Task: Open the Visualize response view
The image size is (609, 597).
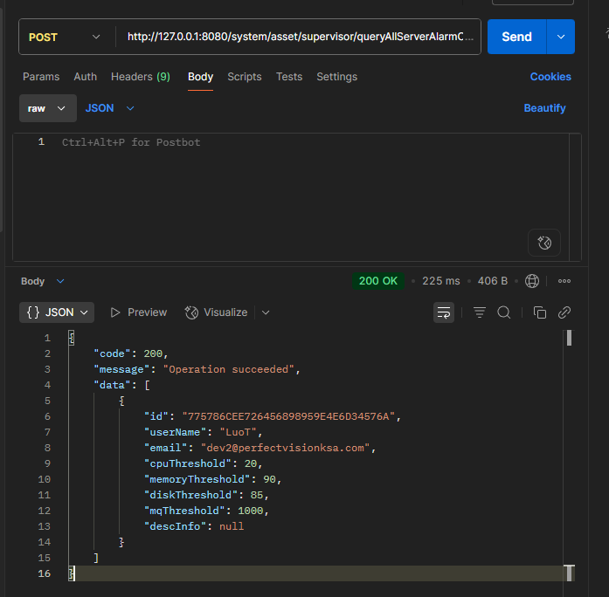Action: pyautogui.click(x=217, y=312)
